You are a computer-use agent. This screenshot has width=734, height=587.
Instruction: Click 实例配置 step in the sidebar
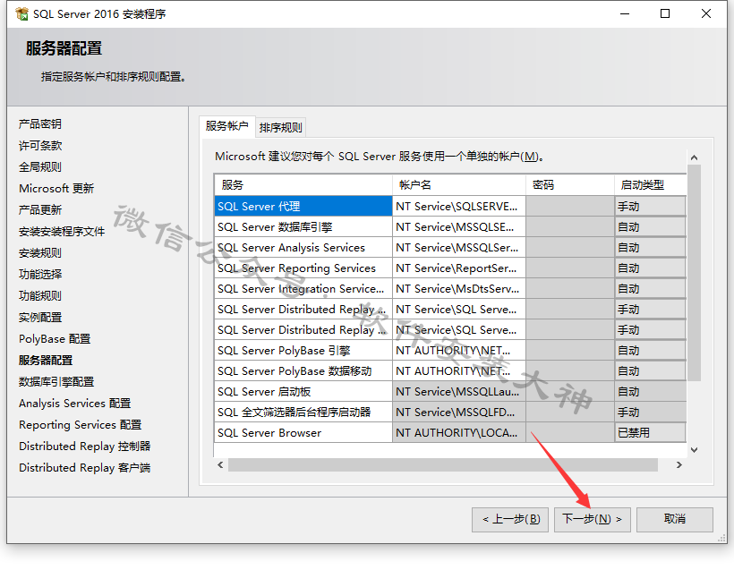click(40, 318)
